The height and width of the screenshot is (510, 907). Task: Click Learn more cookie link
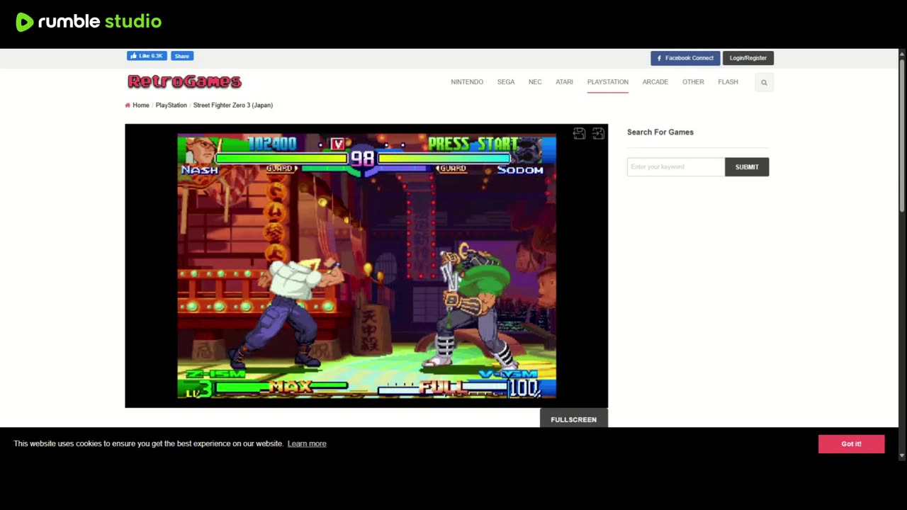[307, 443]
